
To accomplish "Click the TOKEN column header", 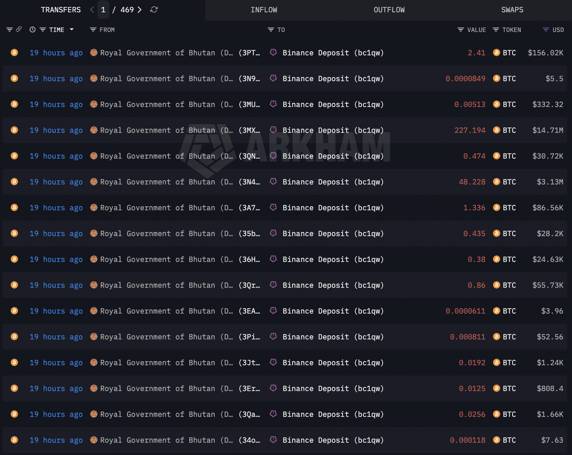I will (x=512, y=30).
